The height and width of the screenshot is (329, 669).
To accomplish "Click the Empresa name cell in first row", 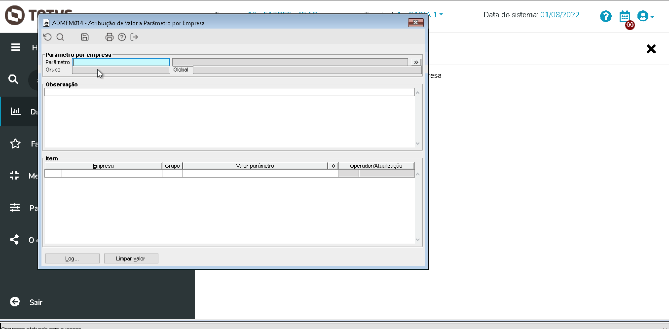I will [112, 173].
